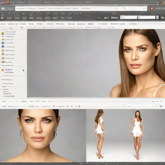This screenshot has width=165, height=165.
Task: Click the round logo icon left of address bar
Action: (x=3, y=9)
